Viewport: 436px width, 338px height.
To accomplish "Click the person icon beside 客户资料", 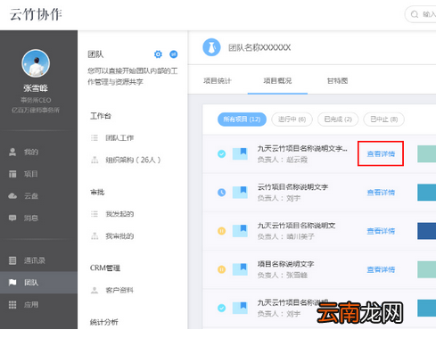I will pos(95,290).
